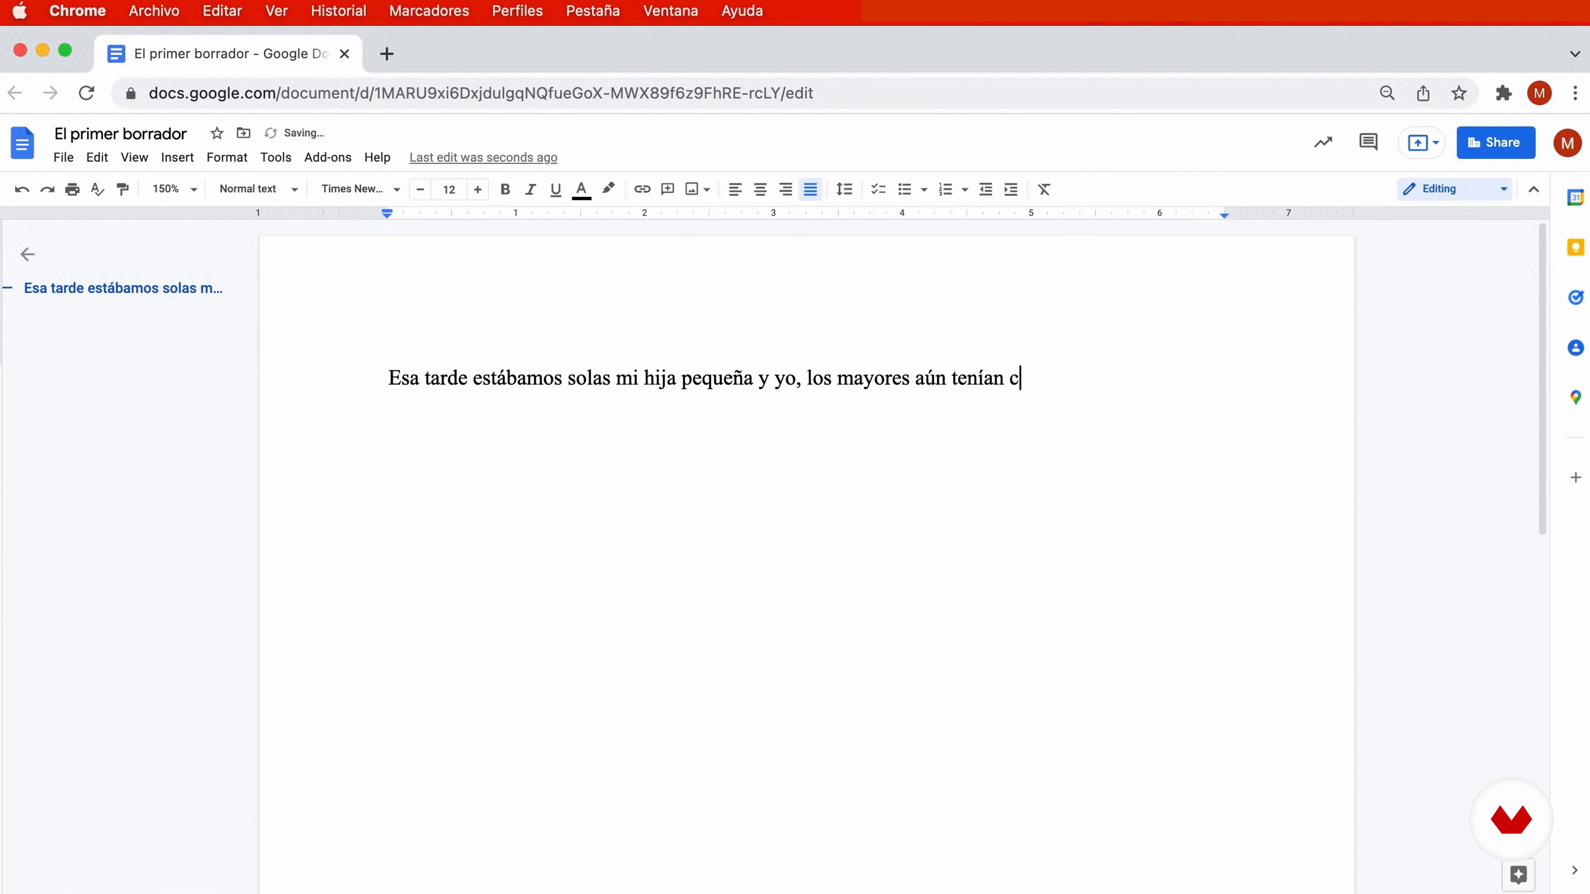This screenshot has height=894, width=1590.
Task: Close document outline with back arrow
Action: [27, 254]
